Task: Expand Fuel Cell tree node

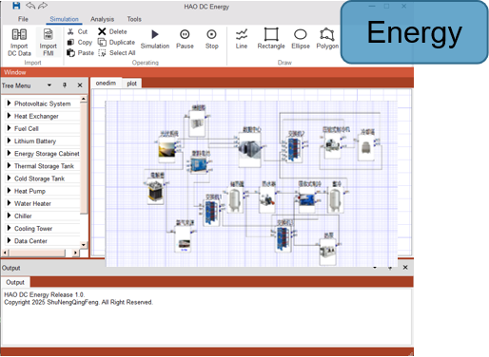Action: pyautogui.click(x=10, y=128)
